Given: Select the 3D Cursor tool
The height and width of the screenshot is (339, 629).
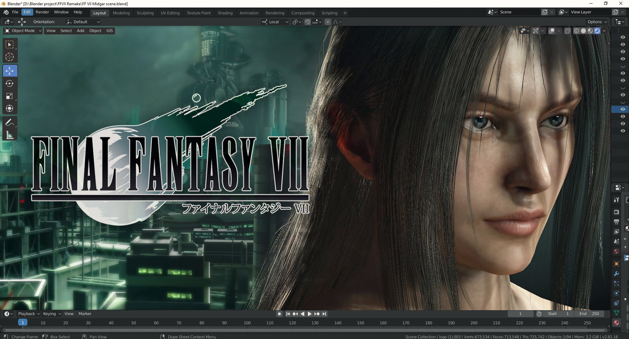Looking at the screenshot, I should pos(10,57).
